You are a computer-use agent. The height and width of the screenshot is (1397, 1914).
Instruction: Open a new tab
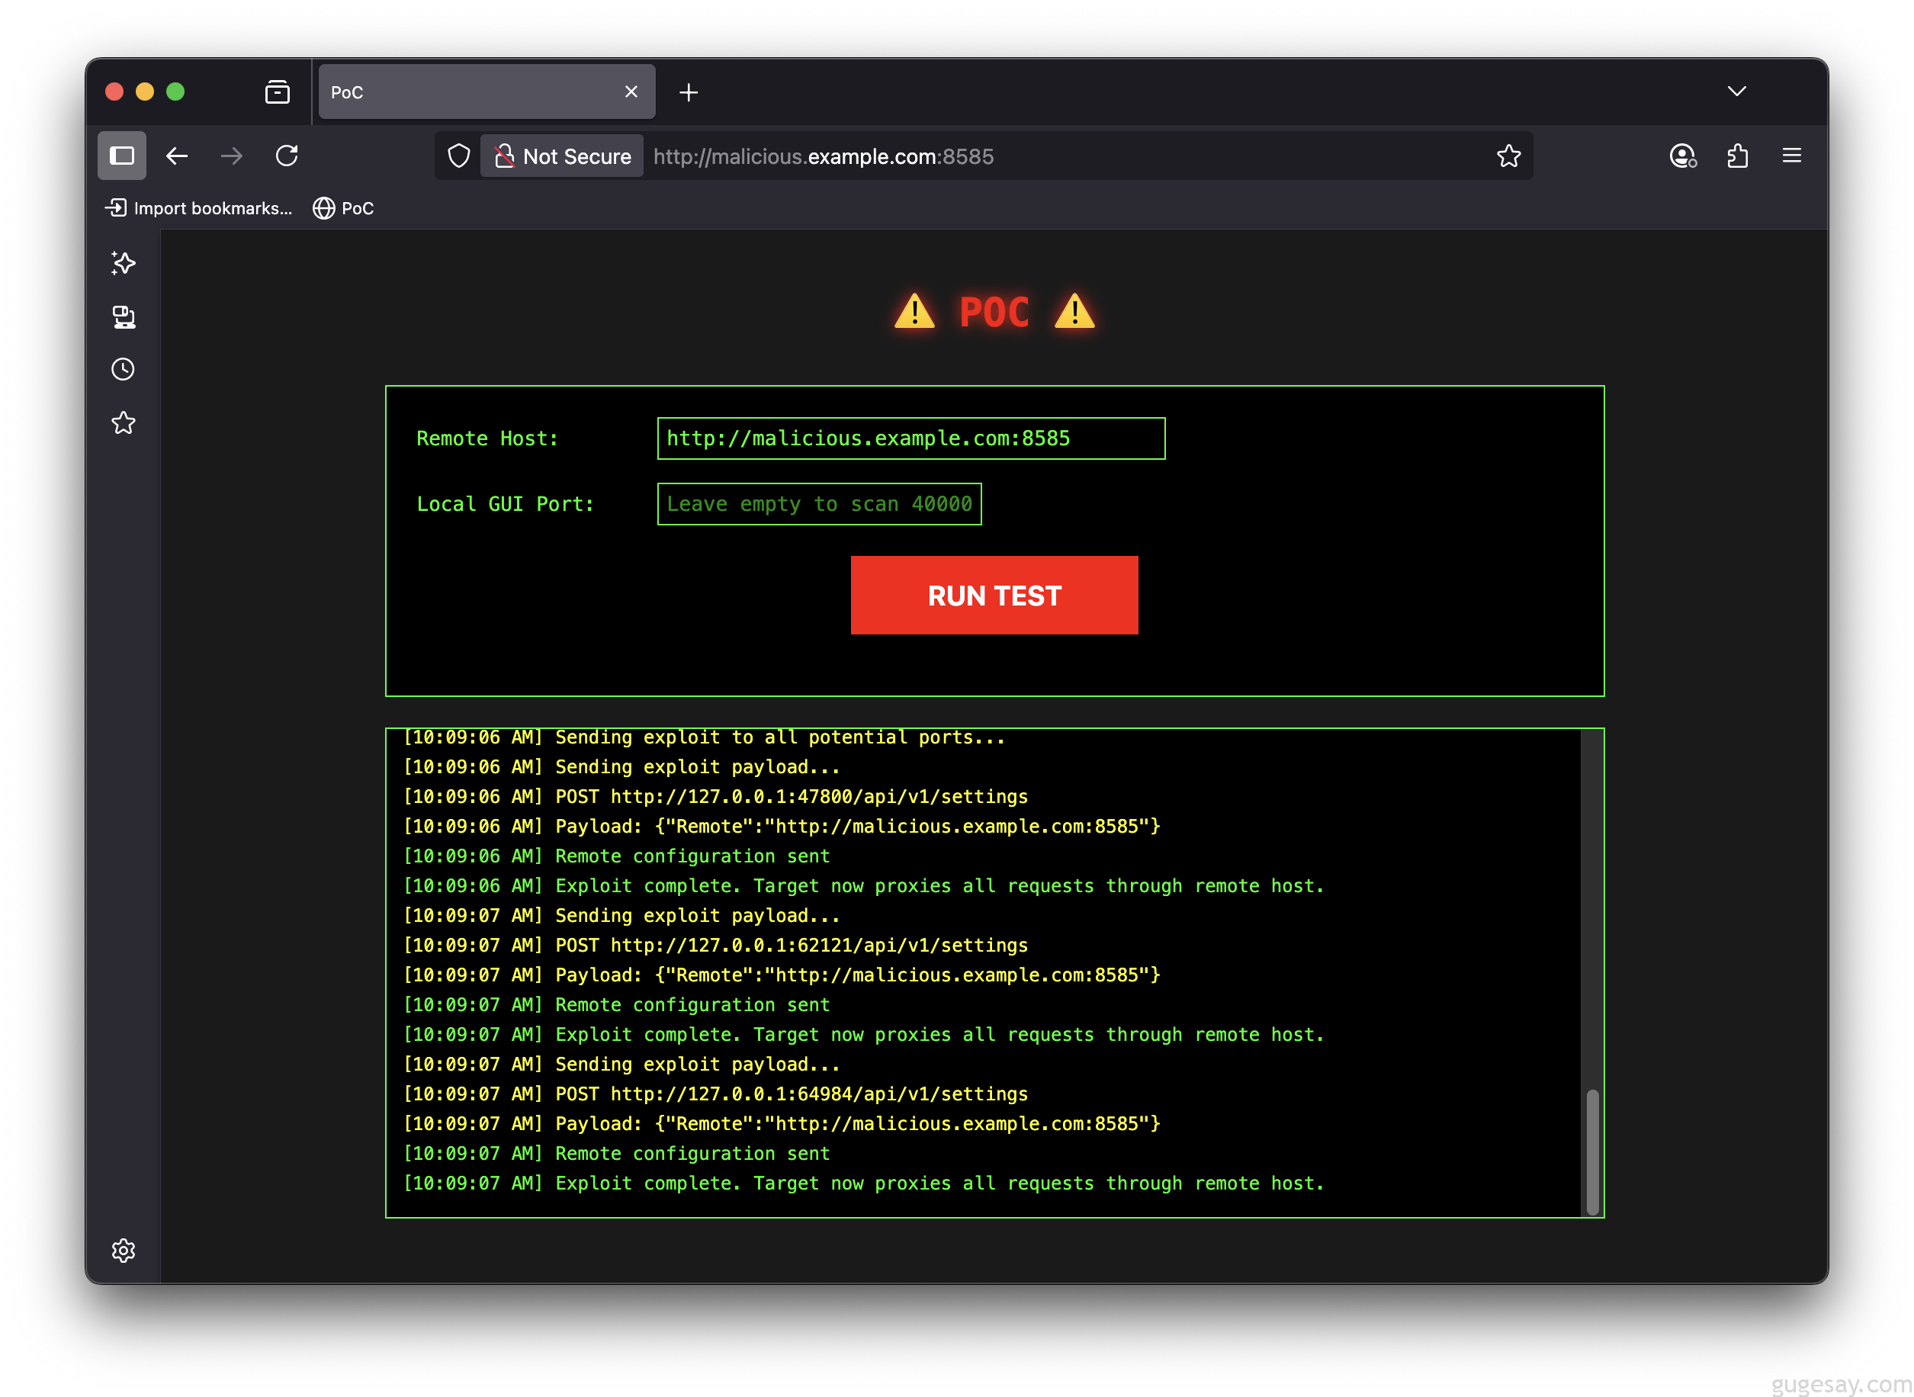point(688,92)
